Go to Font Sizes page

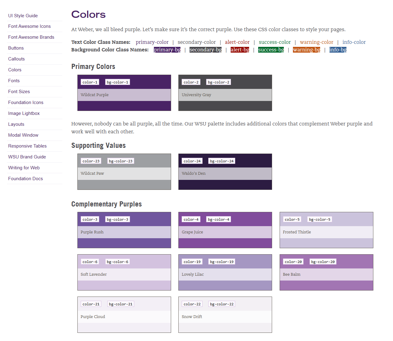pyautogui.click(x=19, y=92)
